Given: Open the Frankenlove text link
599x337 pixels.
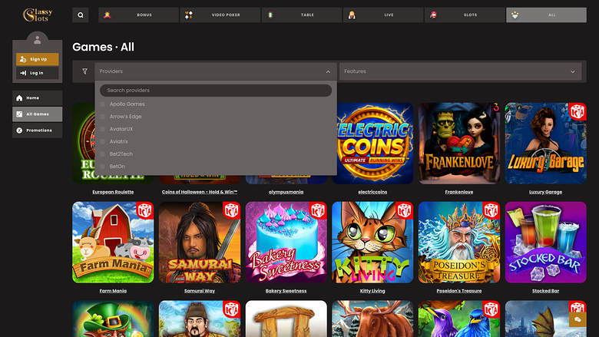Looking at the screenshot, I should pyautogui.click(x=458, y=192).
